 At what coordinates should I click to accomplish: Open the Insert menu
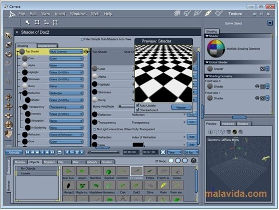click(x=60, y=14)
